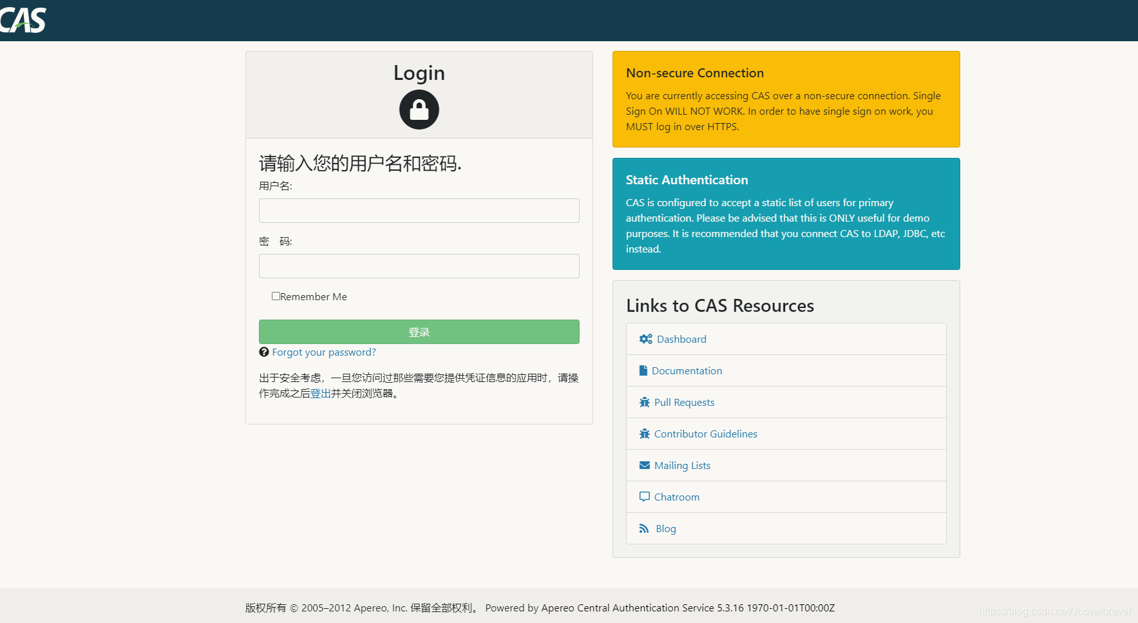The height and width of the screenshot is (623, 1138).
Task: Click the green 登录 login button
Action: [x=419, y=332]
